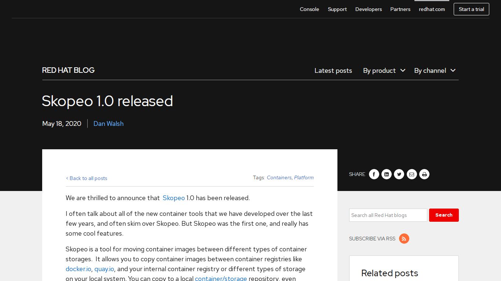Open the By channel menu label

click(x=430, y=71)
